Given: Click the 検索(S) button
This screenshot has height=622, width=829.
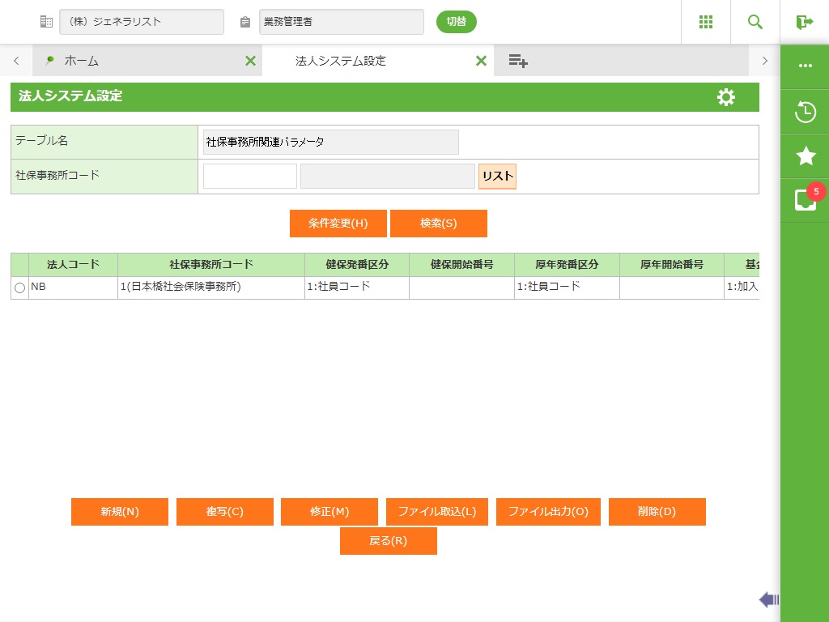Looking at the screenshot, I should tap(438, 224).
